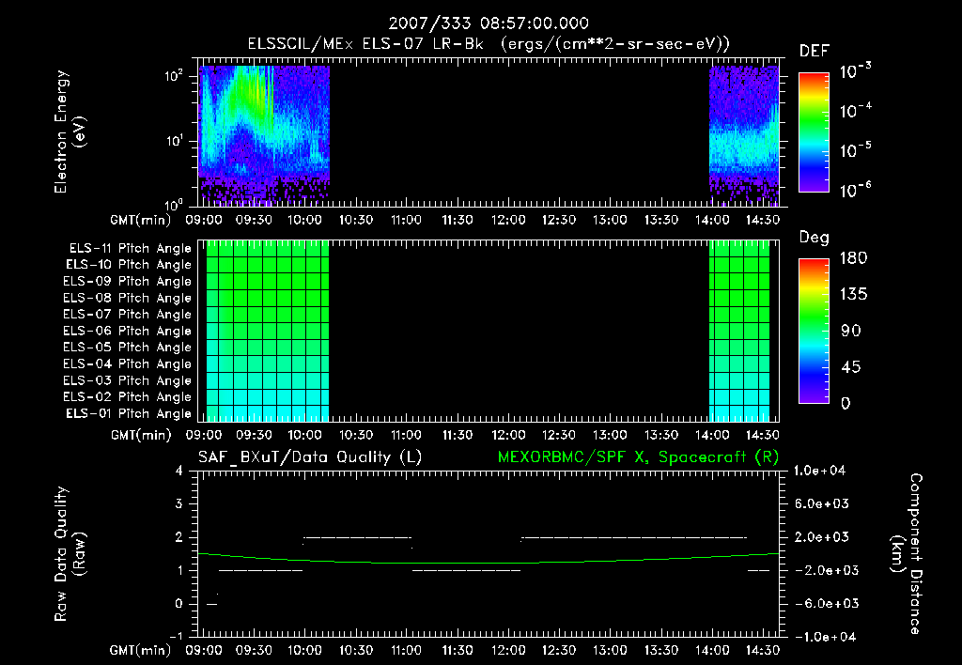Click the ELS-11 Pitch Angle row label
Screen dimensions: 962x665
[x=130, y=249]
